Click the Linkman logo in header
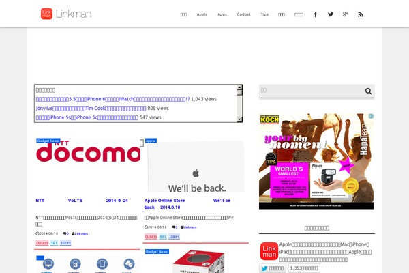The width and height of the screenshot is (409, 273). (66, 14)
